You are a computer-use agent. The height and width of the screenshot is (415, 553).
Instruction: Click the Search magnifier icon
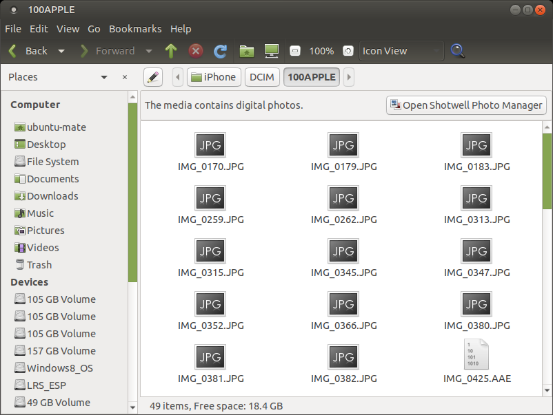(457, 51)
